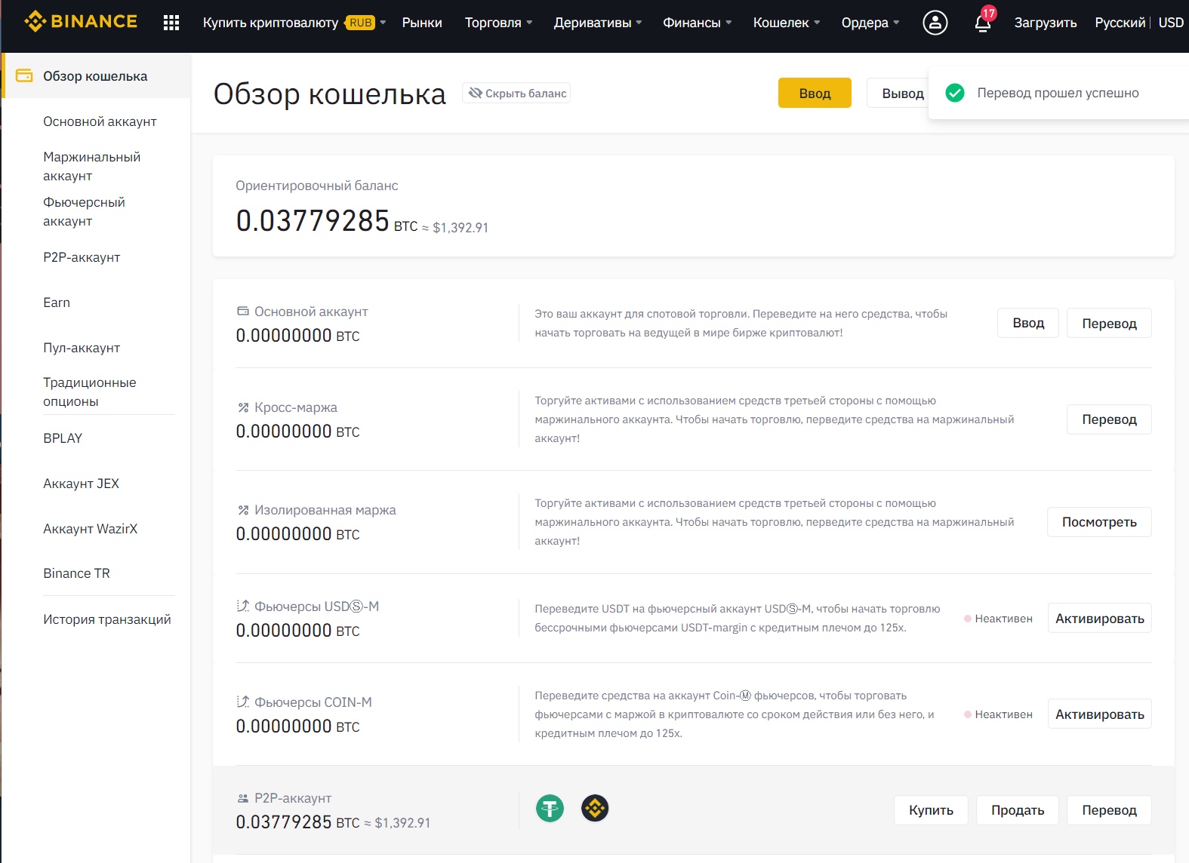Open BPLAY in the sidebar
Screen dimensions: 1189x863
(63, 438)
